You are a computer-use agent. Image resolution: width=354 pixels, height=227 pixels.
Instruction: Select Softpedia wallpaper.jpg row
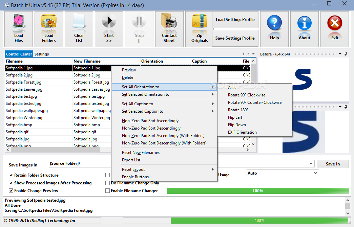(x=58, y=111)
